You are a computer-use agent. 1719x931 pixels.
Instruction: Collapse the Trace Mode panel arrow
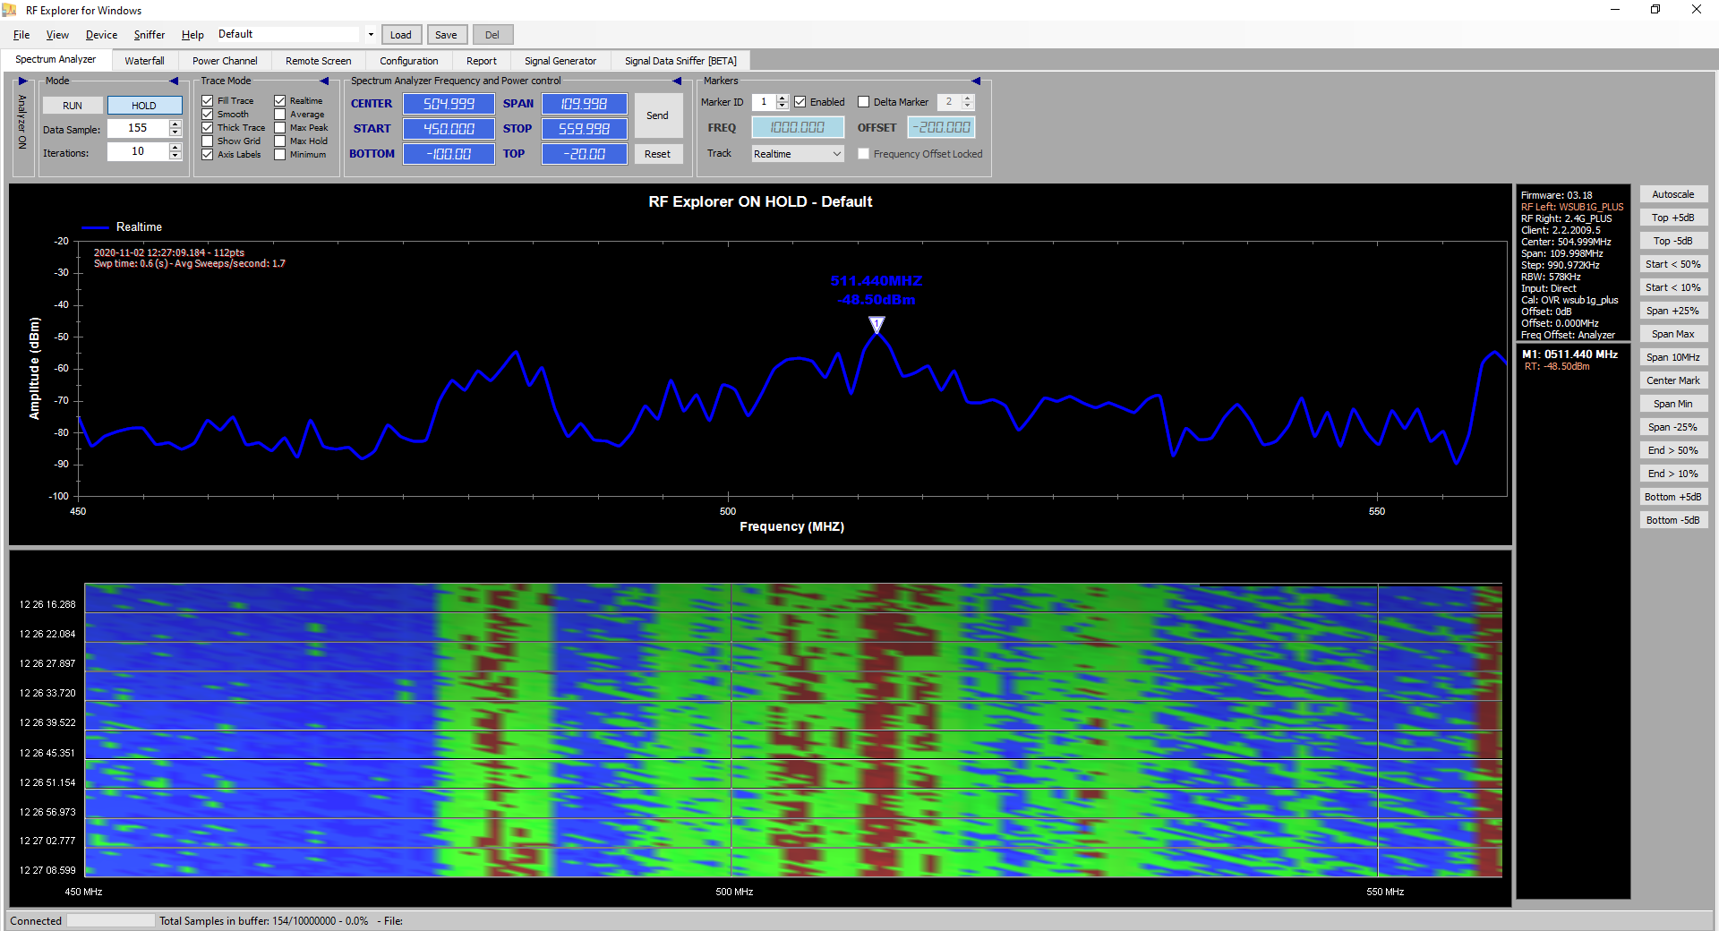(324, 81)
